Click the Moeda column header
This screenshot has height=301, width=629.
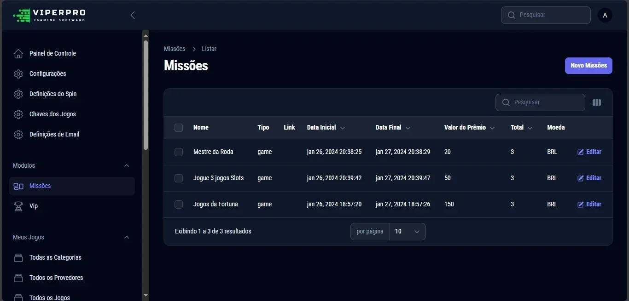pos(556,128)
